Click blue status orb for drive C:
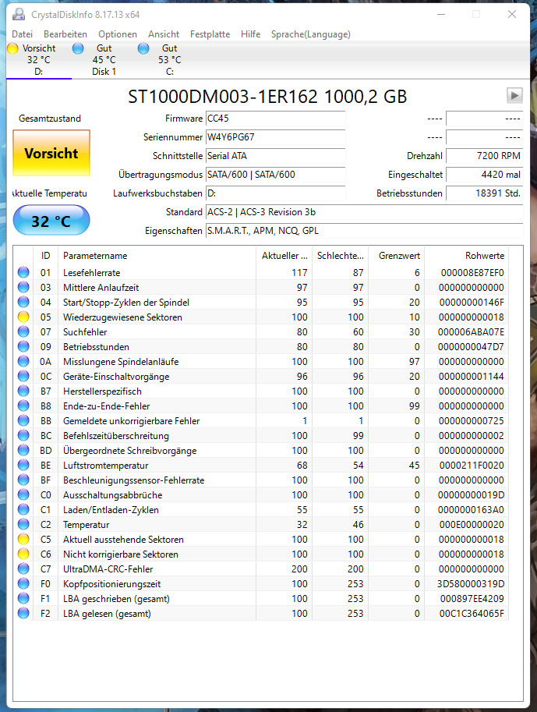Viewport: 537px width, 712px height. (x=143, y=48)
